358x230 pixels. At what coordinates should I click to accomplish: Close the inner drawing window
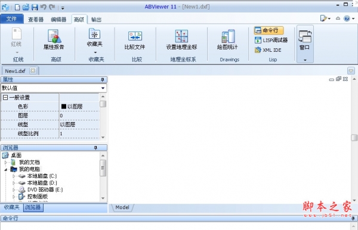[345, 79]
